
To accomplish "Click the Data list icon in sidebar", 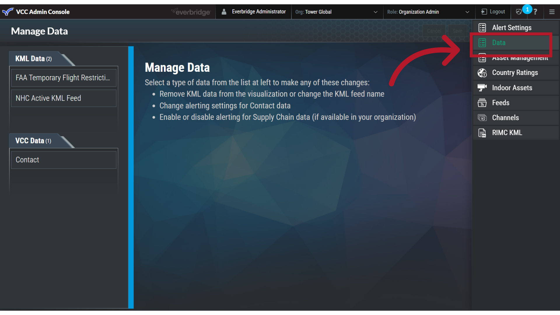I will pos(482,43).
